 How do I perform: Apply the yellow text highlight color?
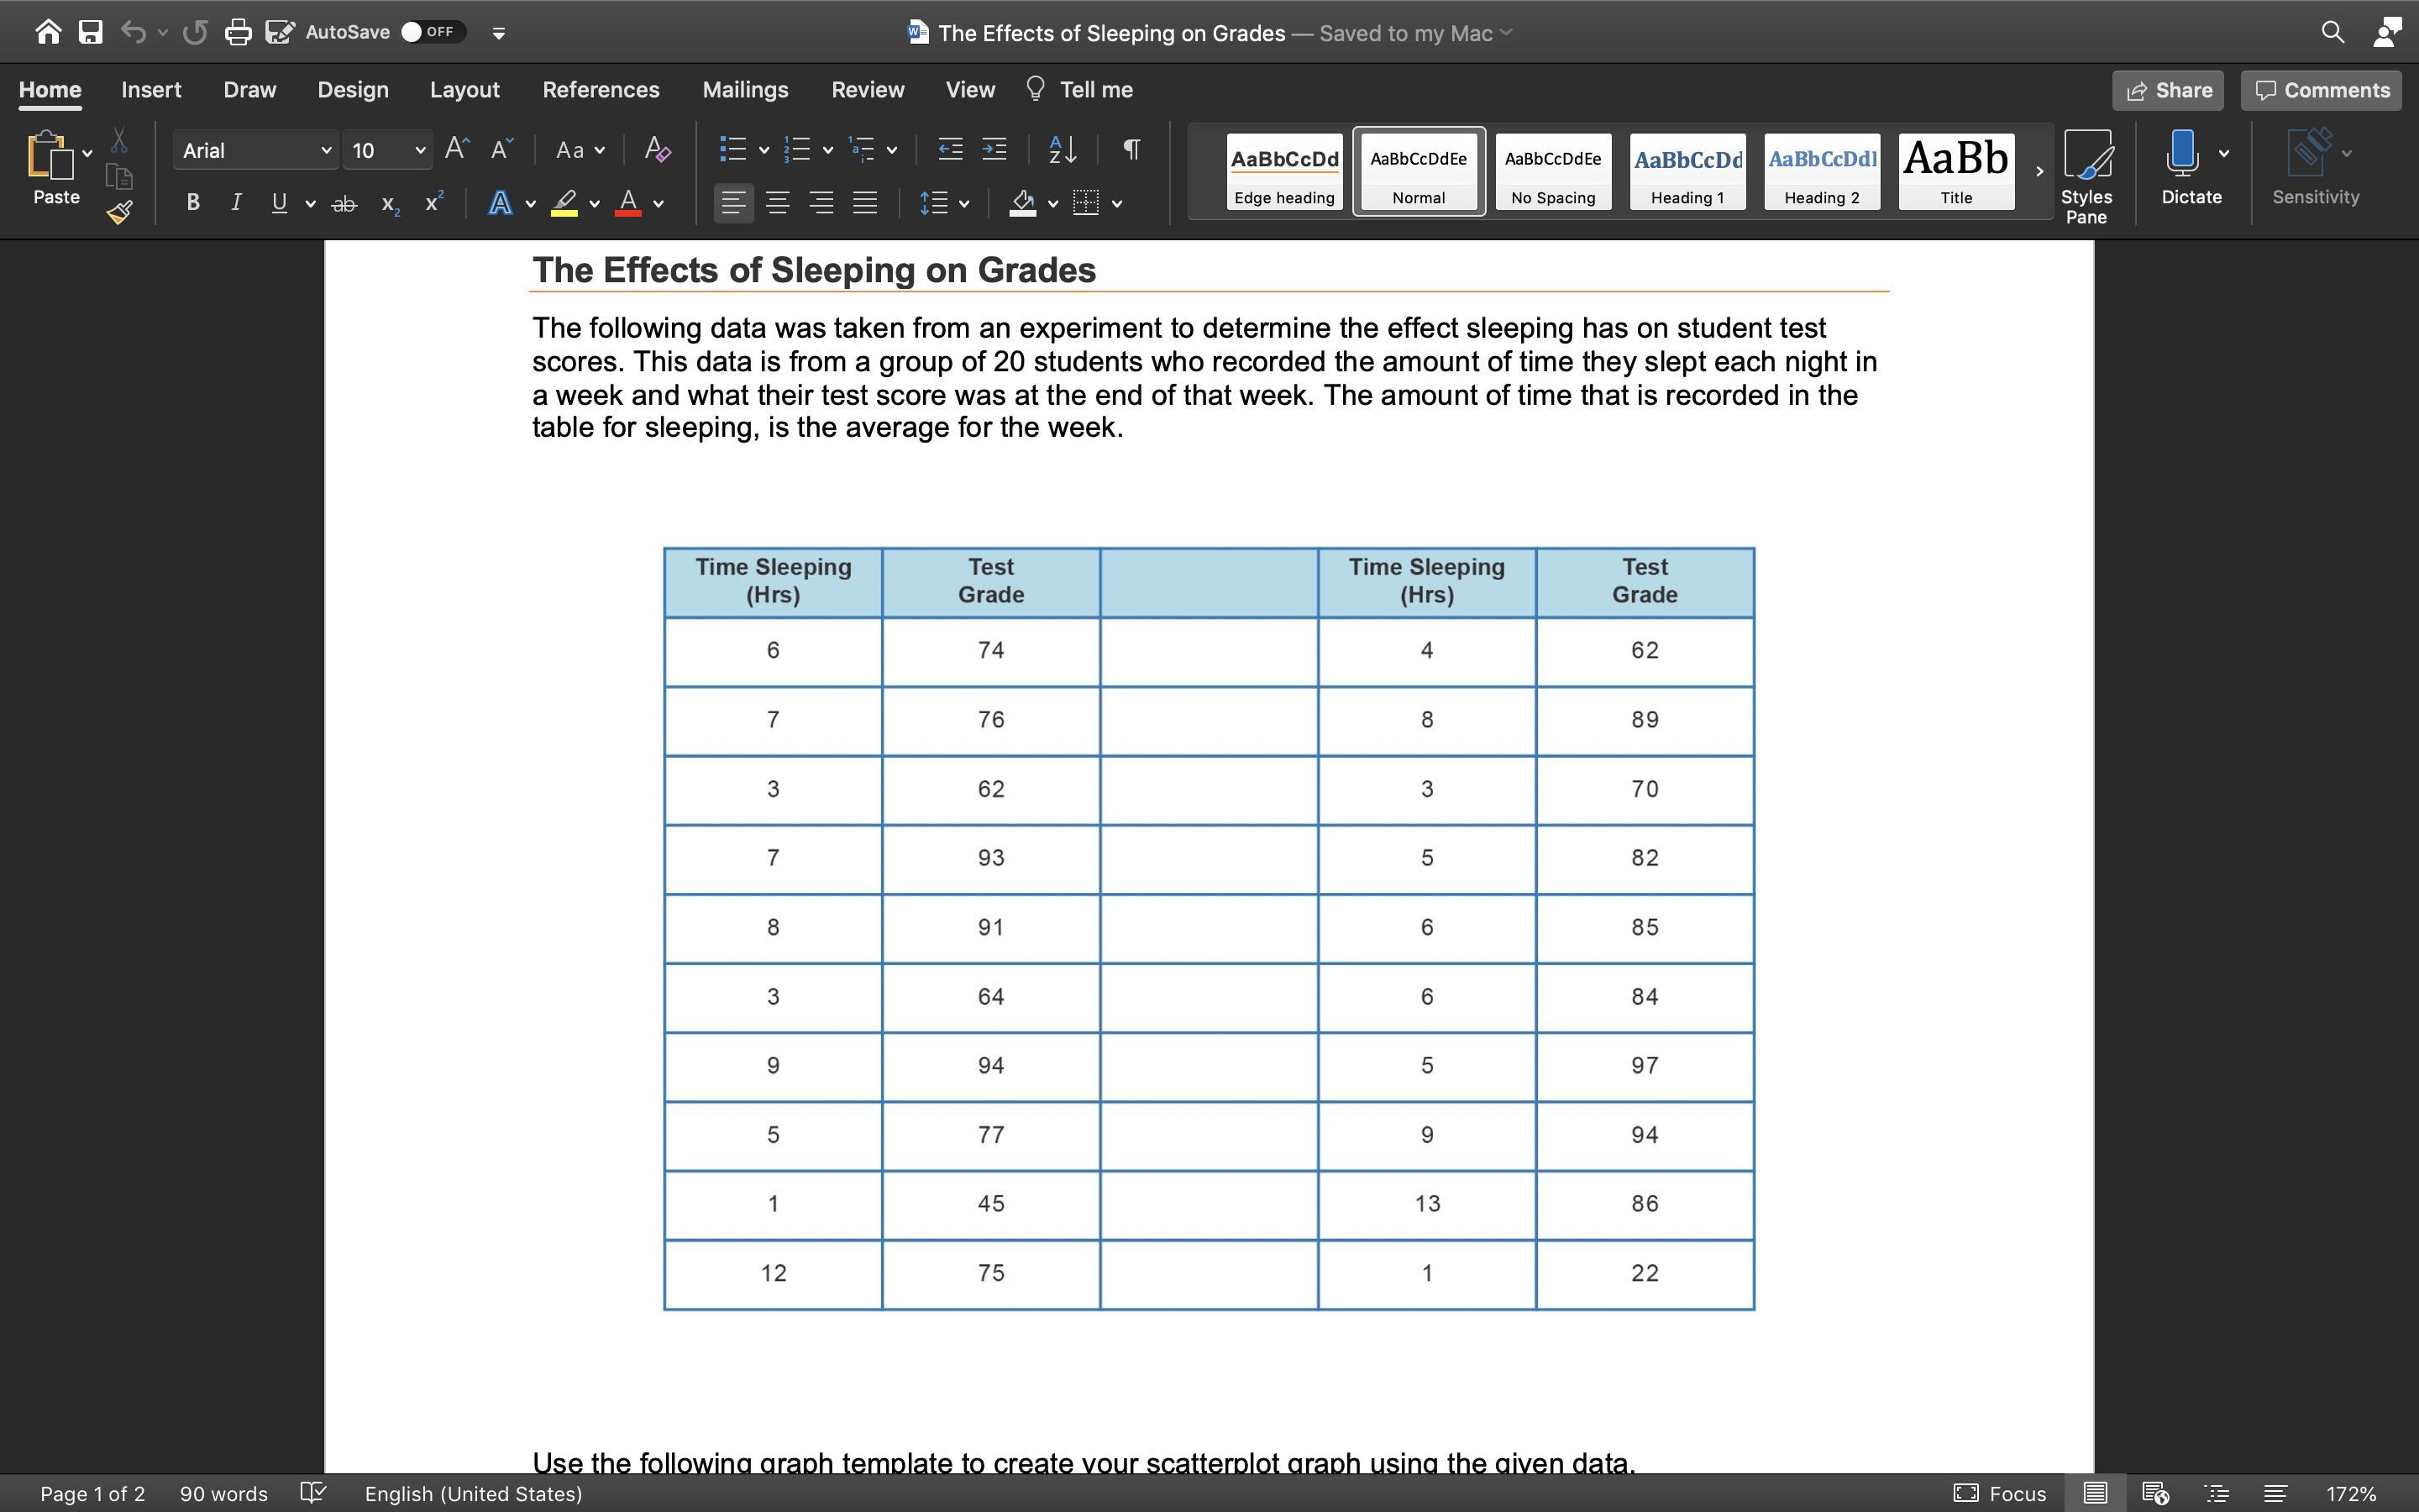pos(564,203)
